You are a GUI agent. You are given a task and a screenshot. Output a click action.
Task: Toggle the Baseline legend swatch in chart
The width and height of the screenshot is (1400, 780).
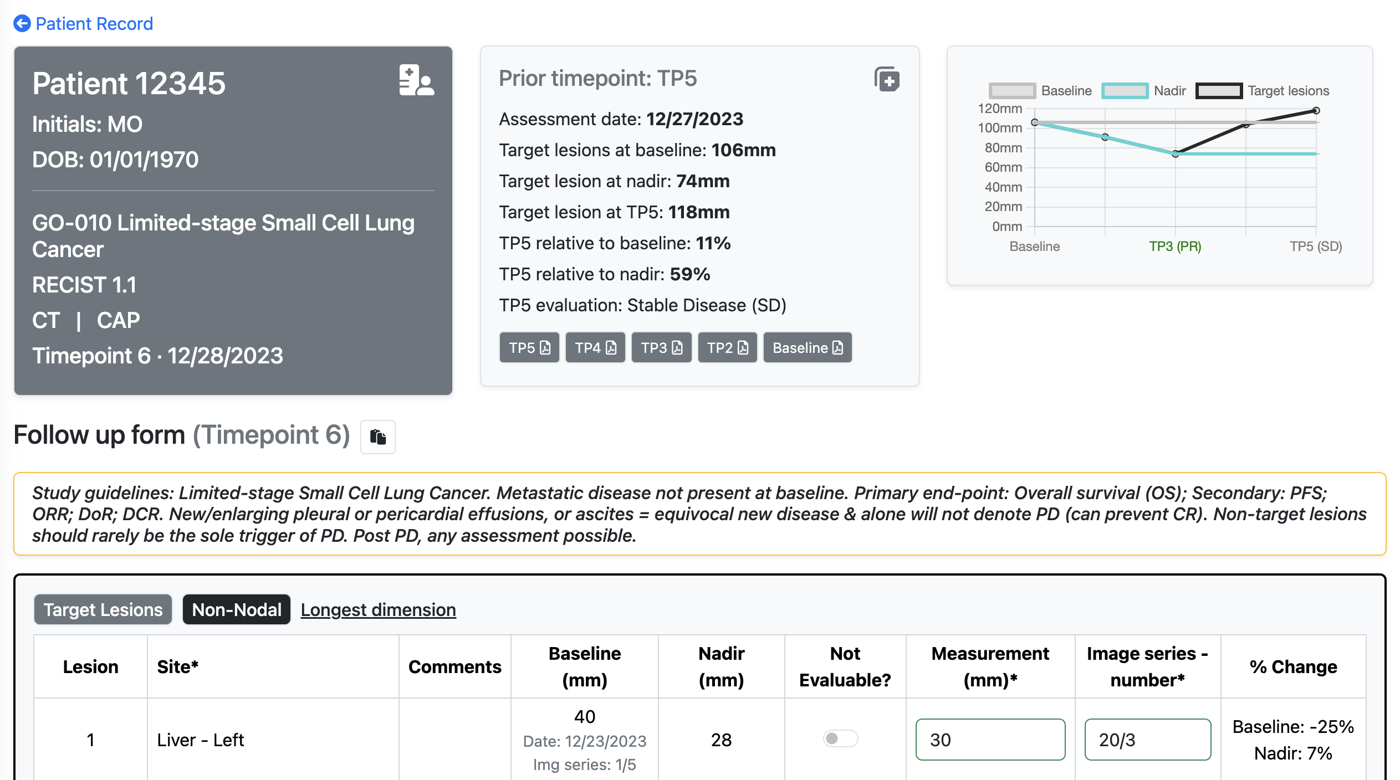(x=1012, y=91)
